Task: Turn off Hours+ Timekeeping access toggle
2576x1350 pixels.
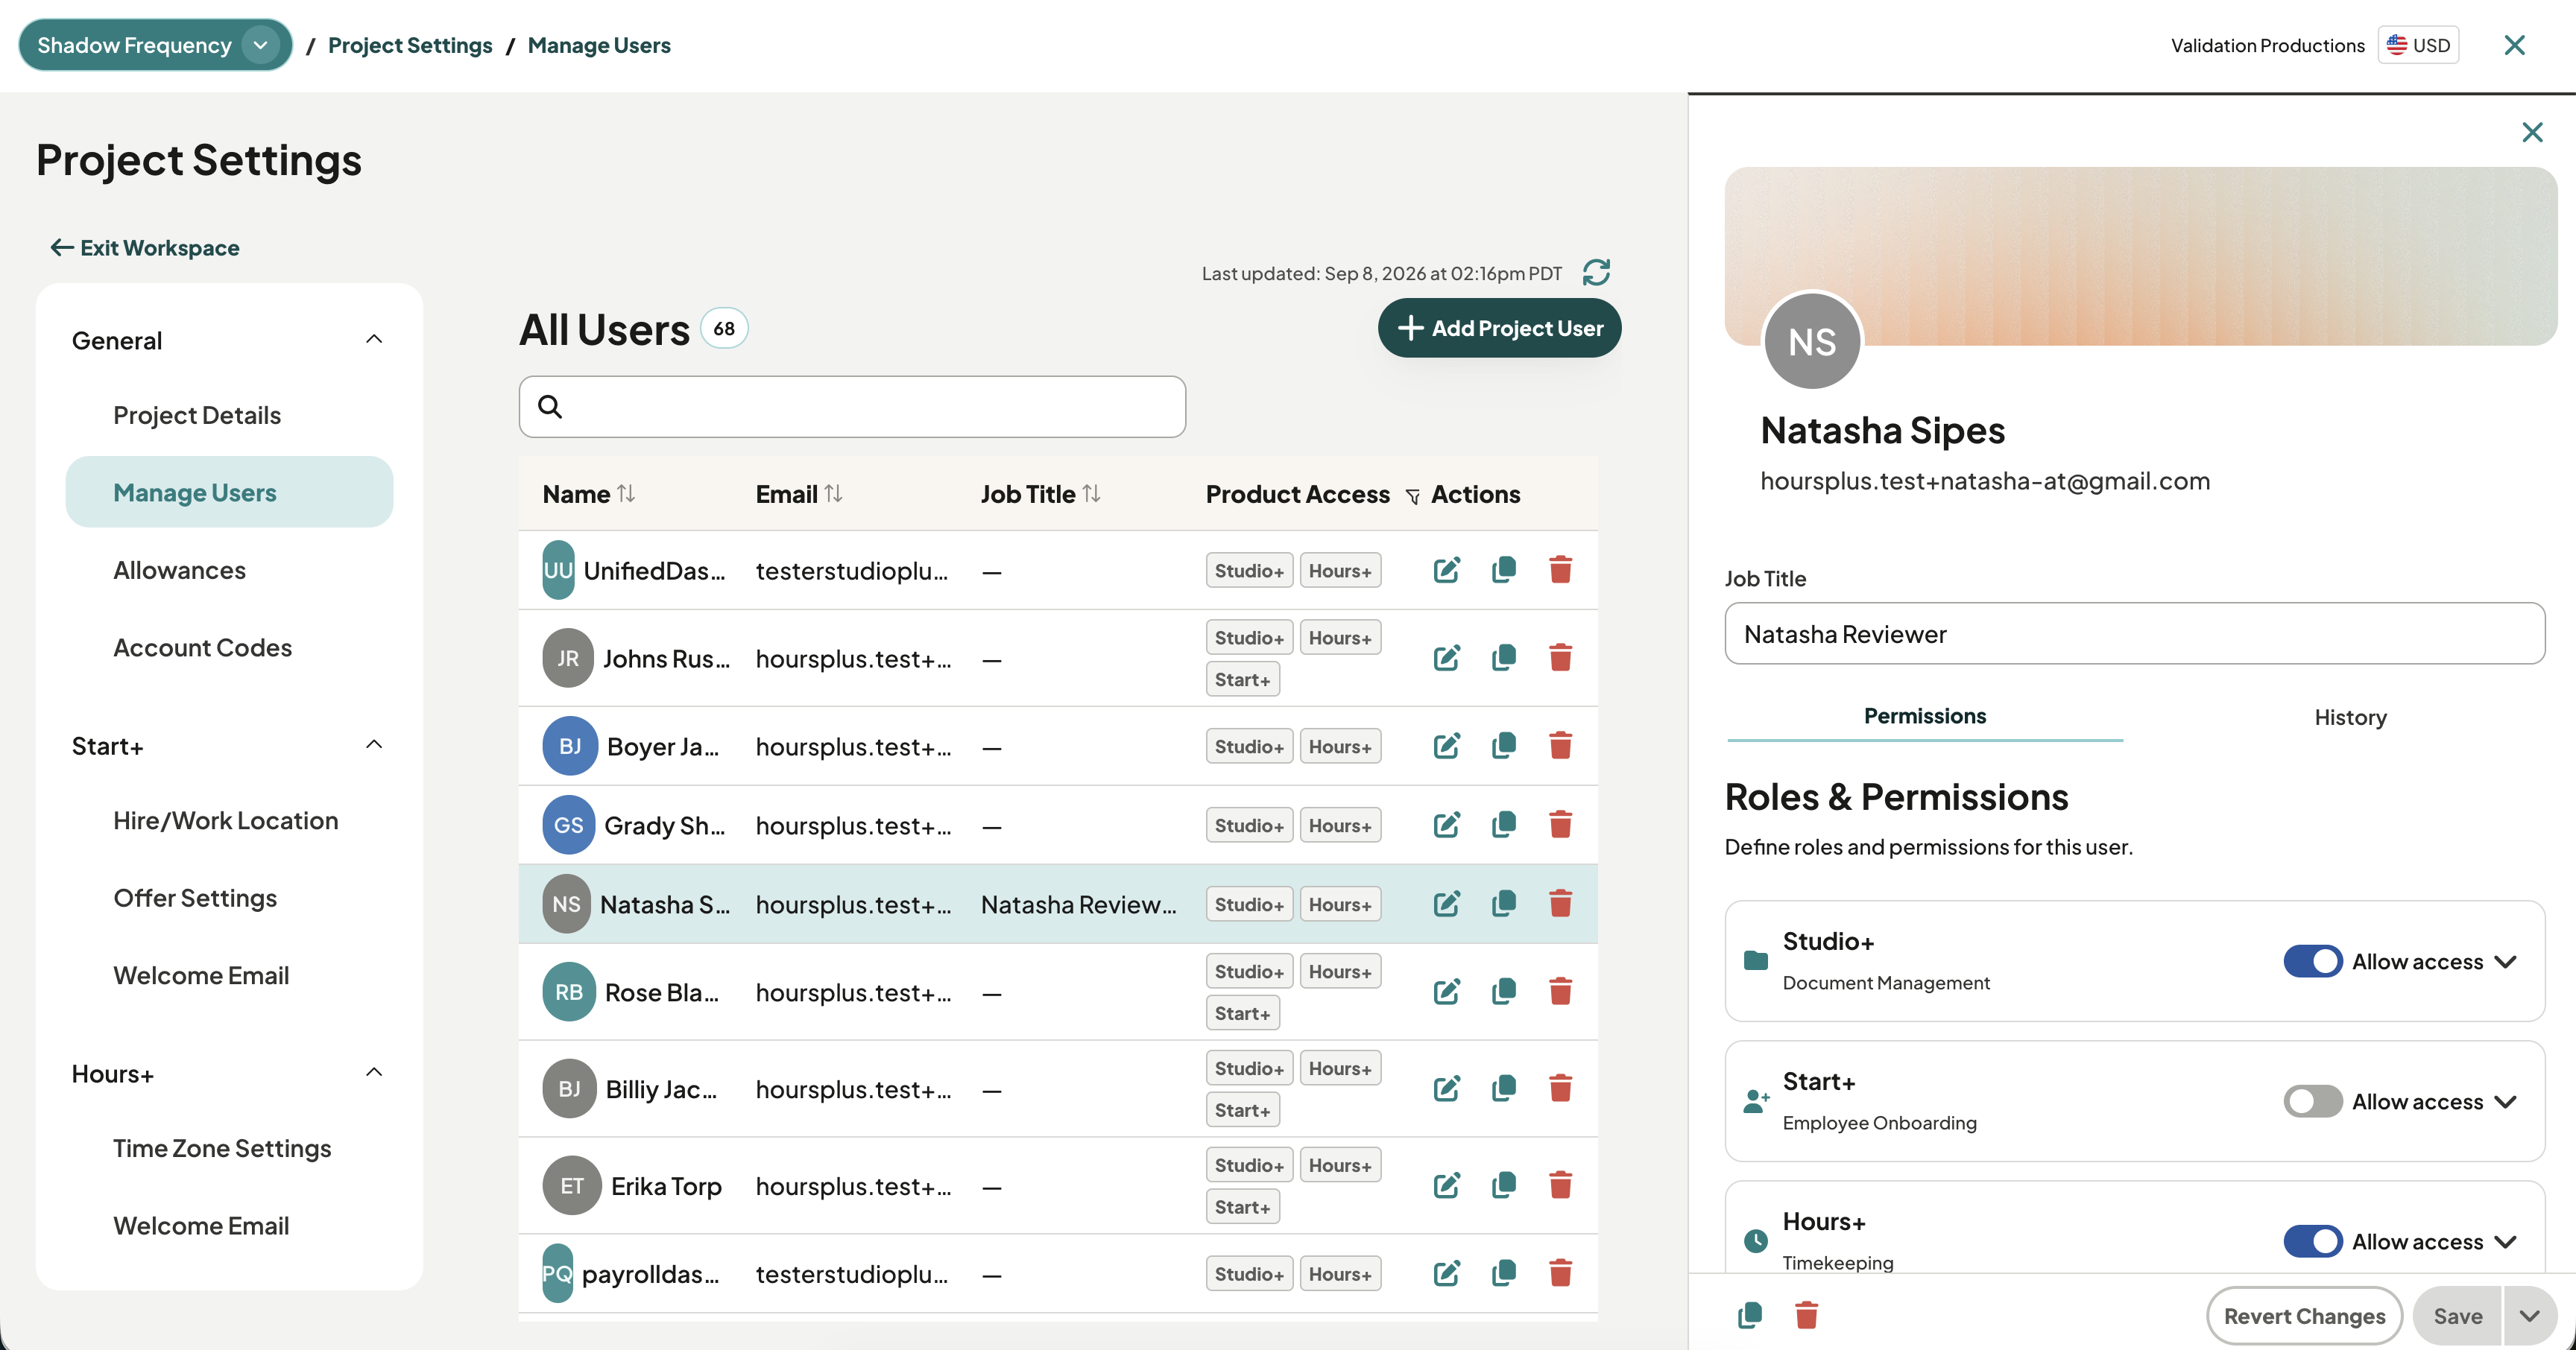Action: pyautogui.click(x=2312, y=1241)
